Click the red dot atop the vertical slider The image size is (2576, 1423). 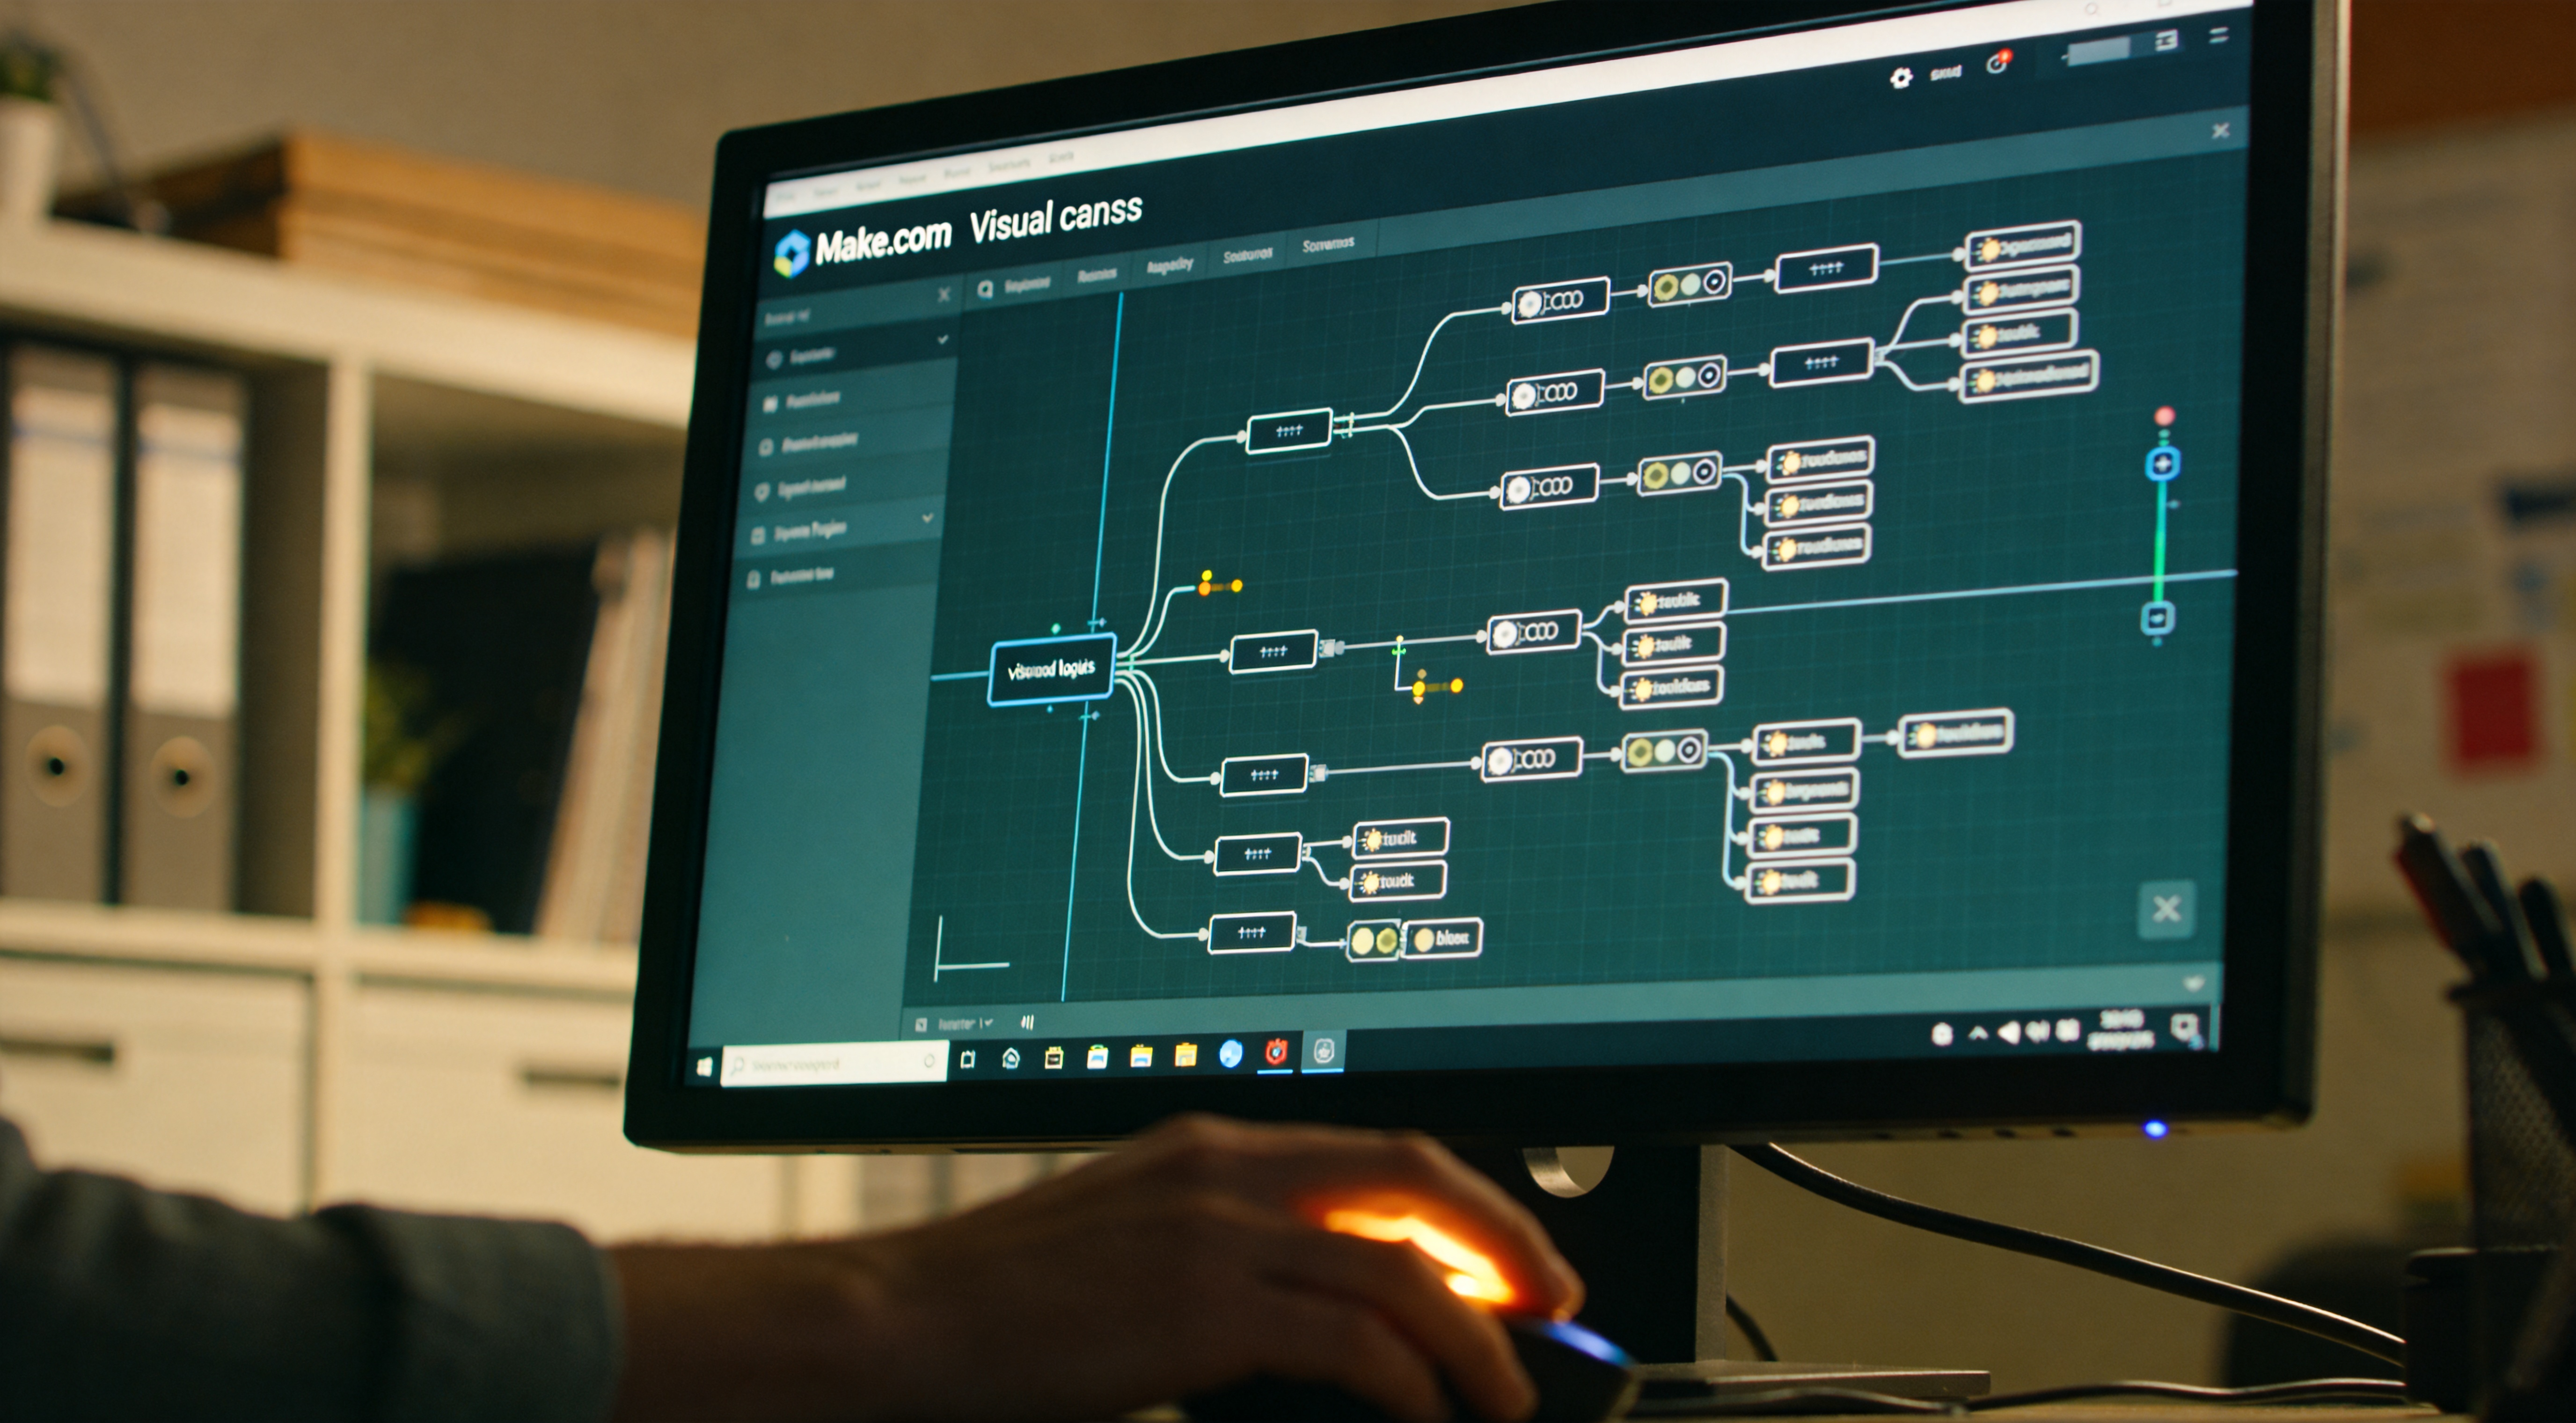(2165, 415)
